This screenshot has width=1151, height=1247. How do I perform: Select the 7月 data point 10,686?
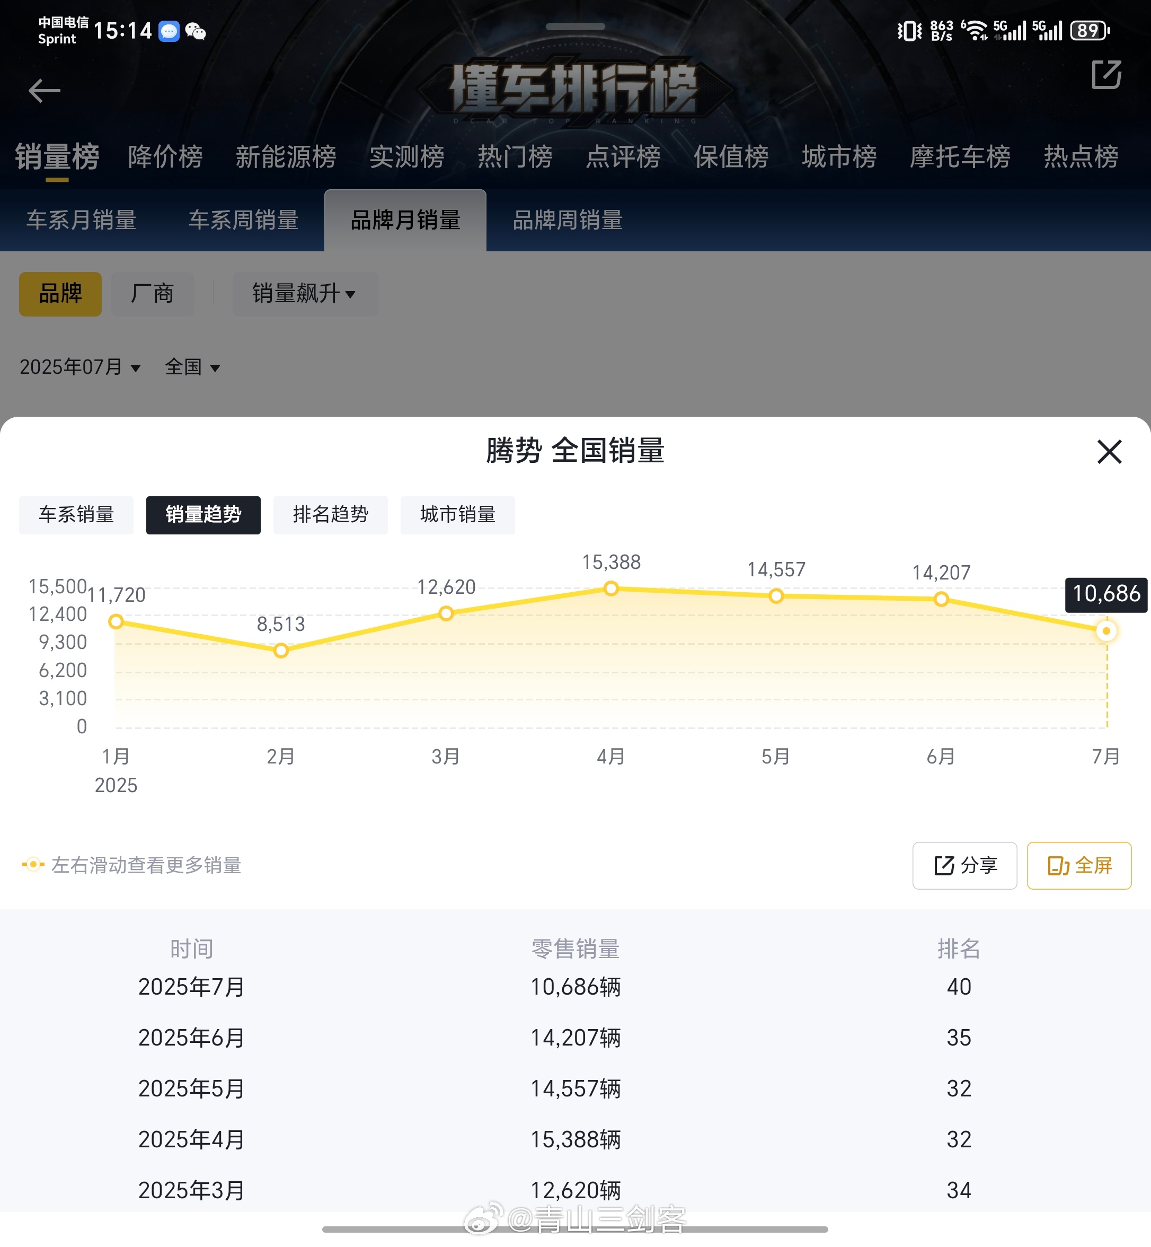click(x=1106, y=631)
